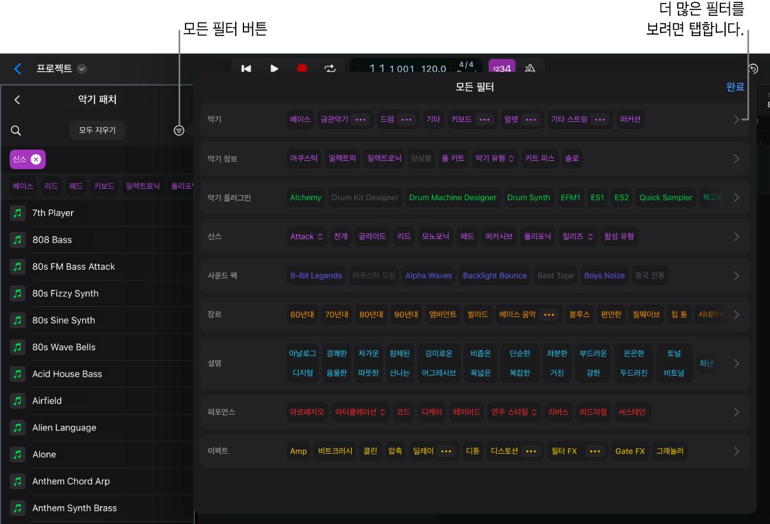The height and width of the screenshot is (524, 770).
Task: Expand more 악기 플러그인 filters
Action: coord(736,198)
